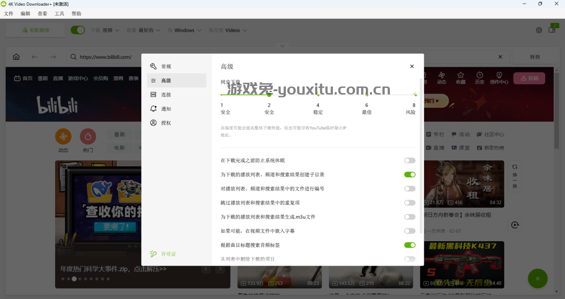The width and height of the screenshot is (565, 299).
Task: Click the 粘贴链接 button
Action: pos(35,30)
